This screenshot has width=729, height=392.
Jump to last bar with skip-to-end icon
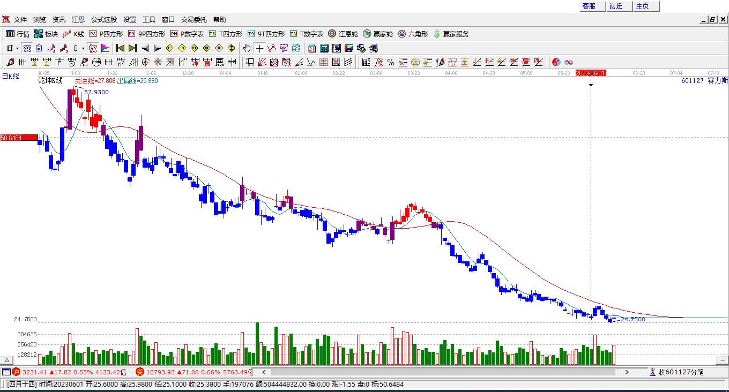[x=133, y=48]
